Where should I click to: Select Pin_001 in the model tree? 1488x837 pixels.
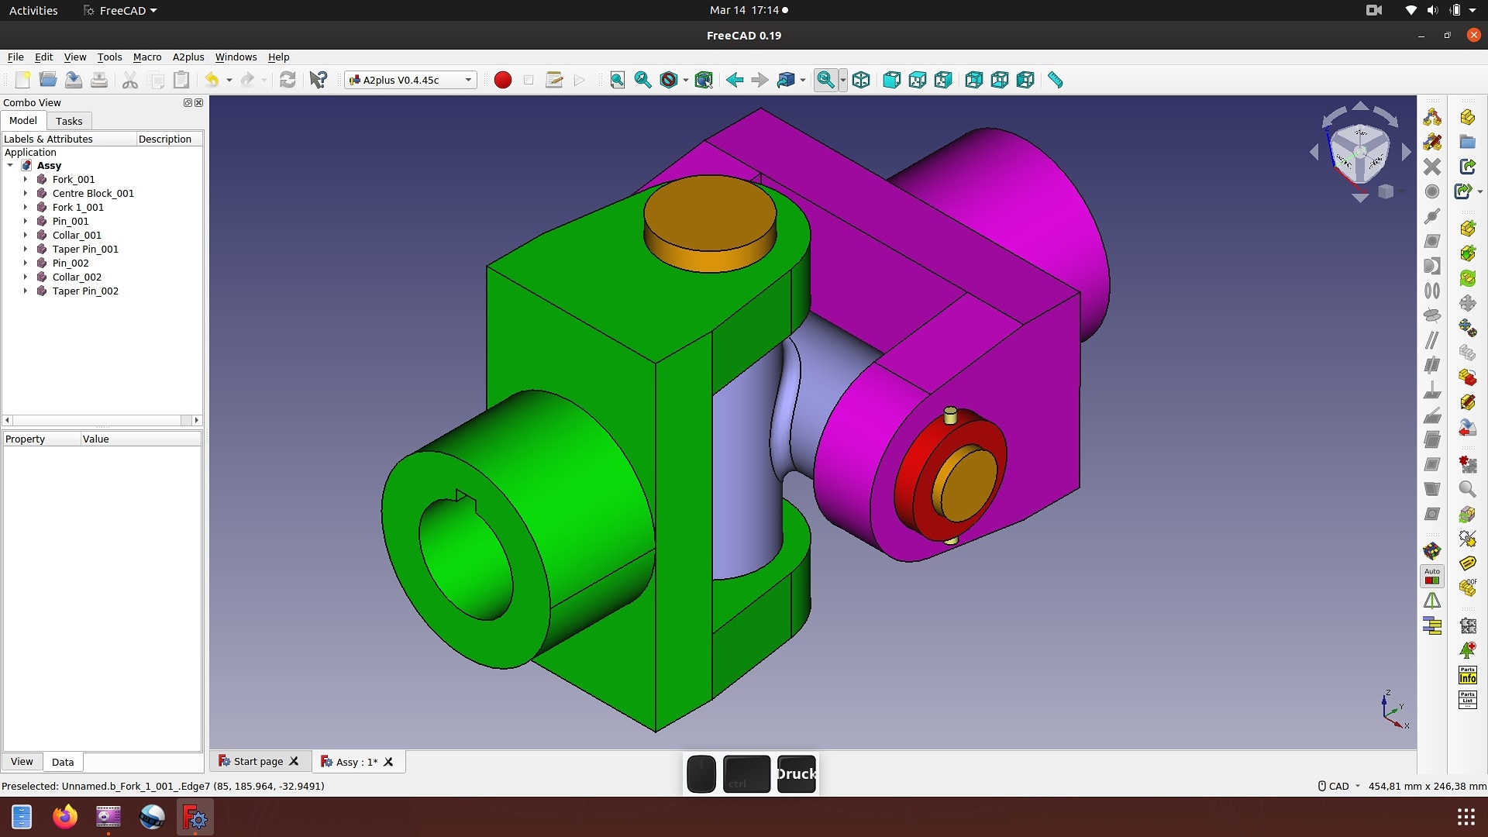pos(71,221)
